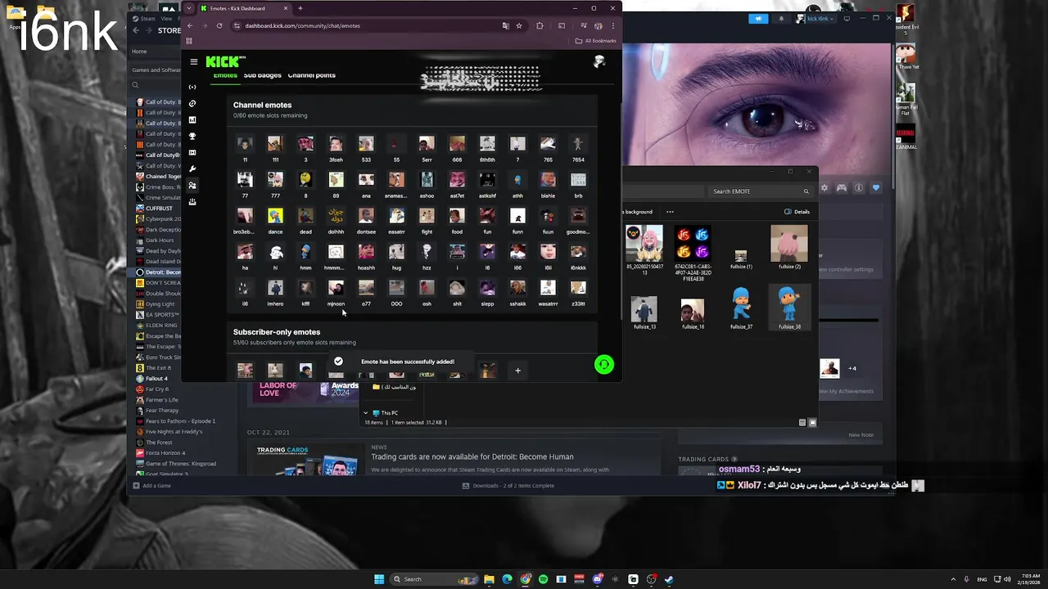1048x589 pixels.
Task: Select the wasatrrr emote
Action: tap(548, 291)
